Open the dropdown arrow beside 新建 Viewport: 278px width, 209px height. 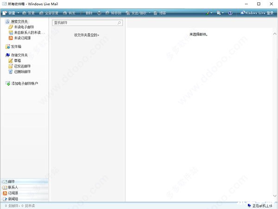tap(18, 13)
